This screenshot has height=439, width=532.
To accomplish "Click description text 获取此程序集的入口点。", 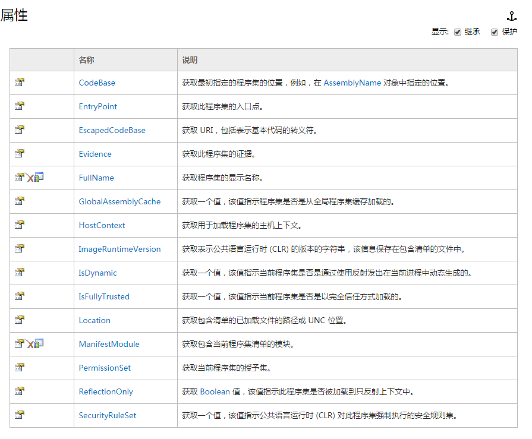I will (222, 106).
